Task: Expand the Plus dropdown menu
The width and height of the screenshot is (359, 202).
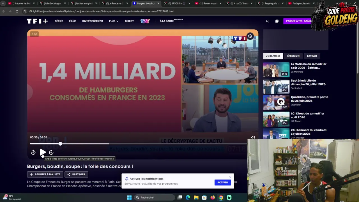Action: 114,21
